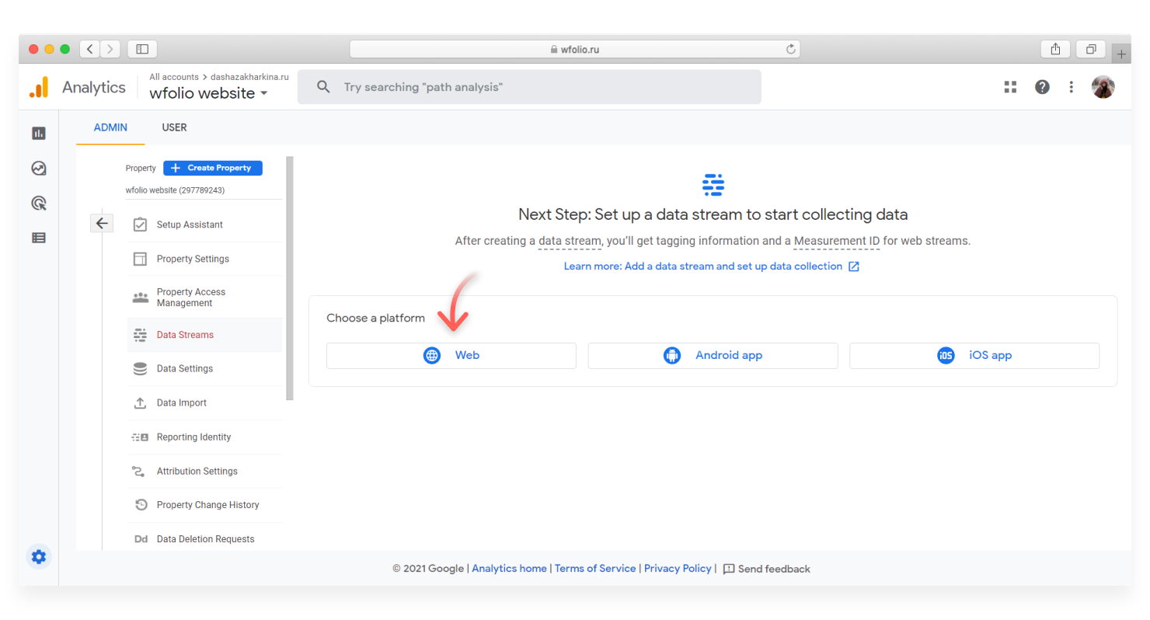Open the Help question mark icon
Viewport: 1150px width, 620px height.
[1042, 87]
